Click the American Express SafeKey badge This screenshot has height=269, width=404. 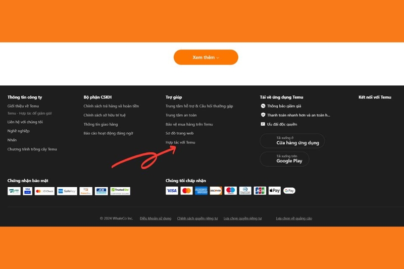click(x=67, y=191)
